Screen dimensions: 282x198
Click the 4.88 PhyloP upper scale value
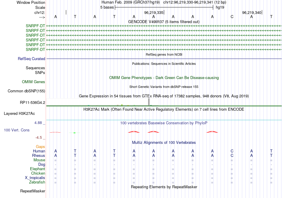(x=38, y=123)
